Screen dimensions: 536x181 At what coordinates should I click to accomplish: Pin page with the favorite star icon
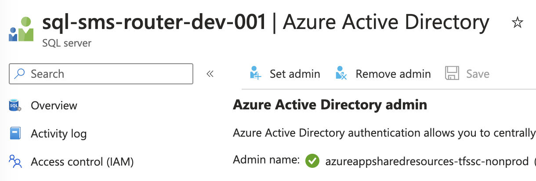(x=518, y=23)
